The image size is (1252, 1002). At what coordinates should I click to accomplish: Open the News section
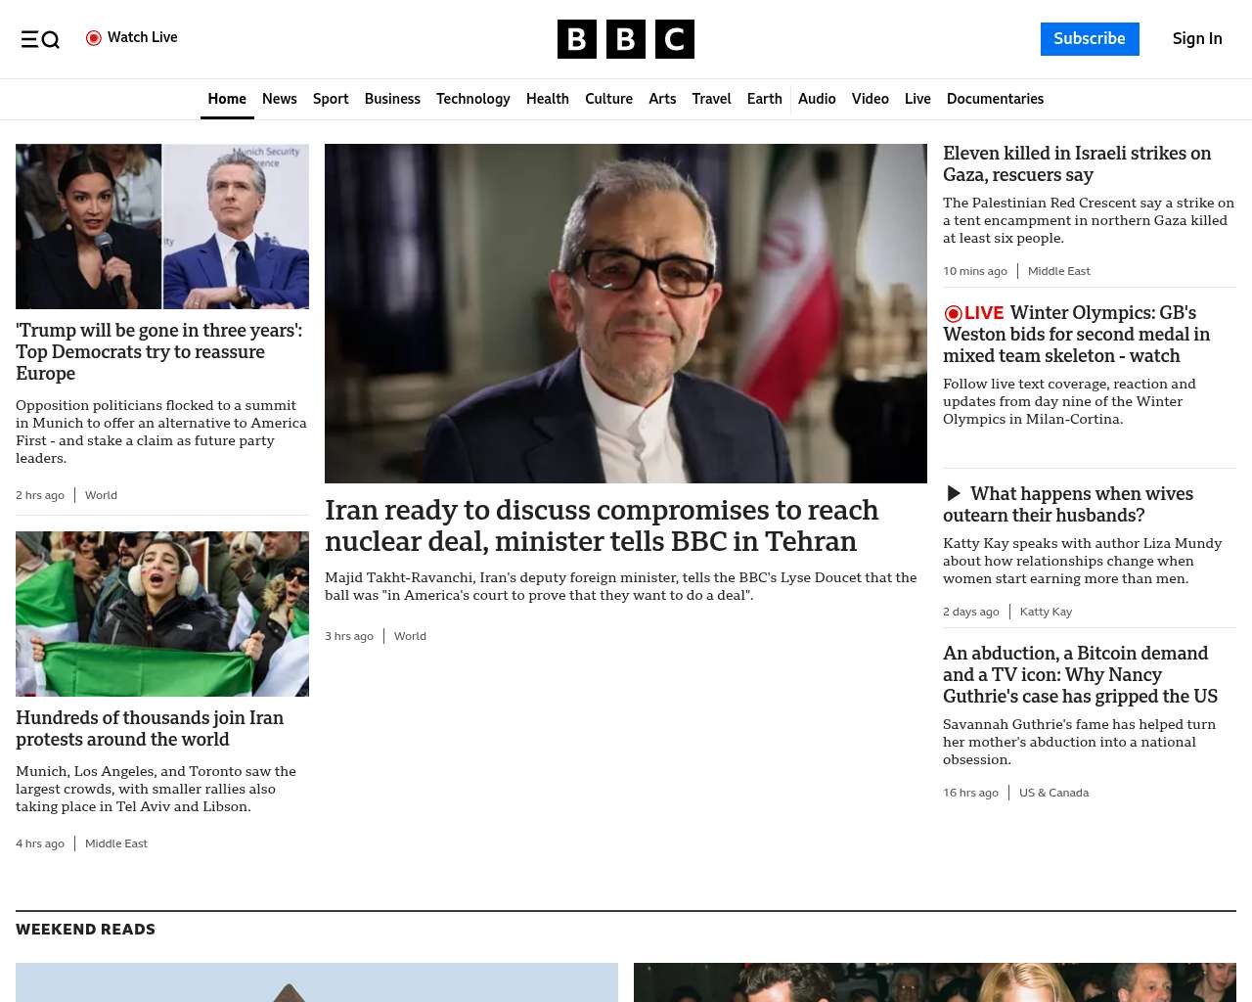pos(280,99)
